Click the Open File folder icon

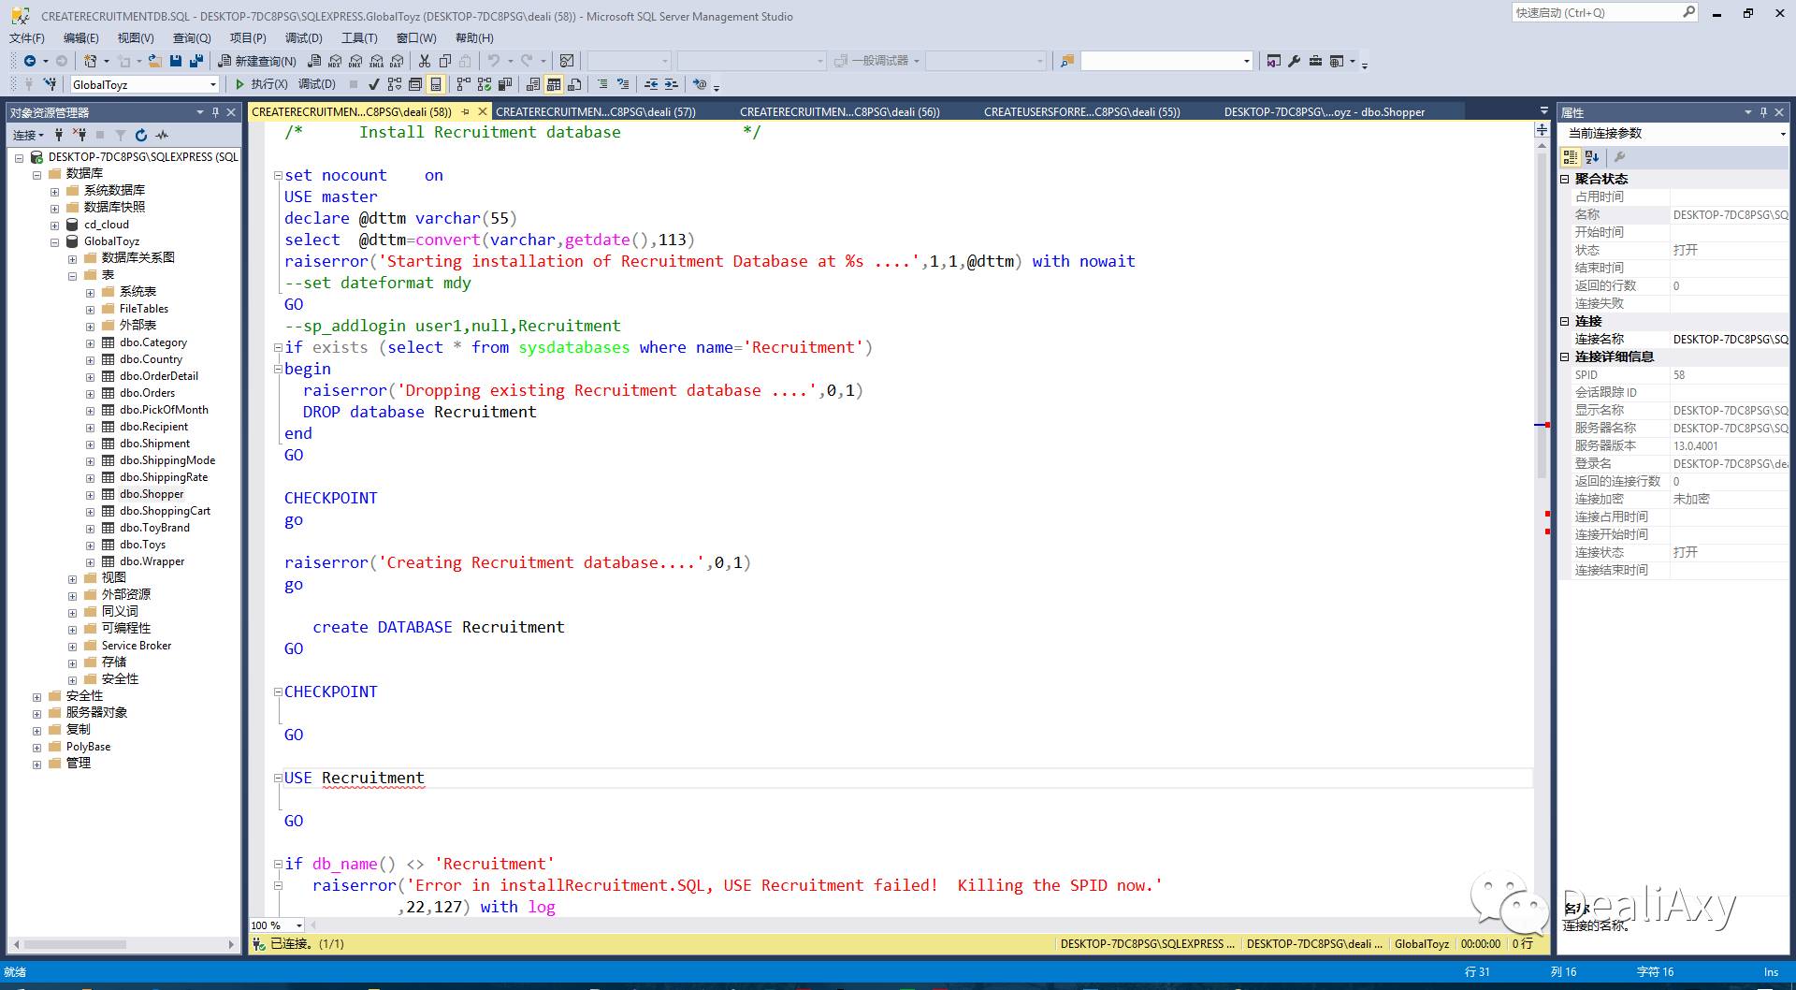click(154, 61)
